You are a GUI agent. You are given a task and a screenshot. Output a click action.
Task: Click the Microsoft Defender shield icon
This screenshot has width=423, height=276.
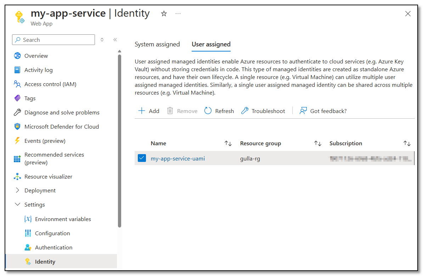(17, 126)
